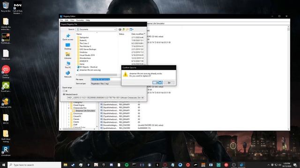Viewport: 300px width, 168px height.
Task: Jump to Desktop in places bar
Action: coord(67,46)
